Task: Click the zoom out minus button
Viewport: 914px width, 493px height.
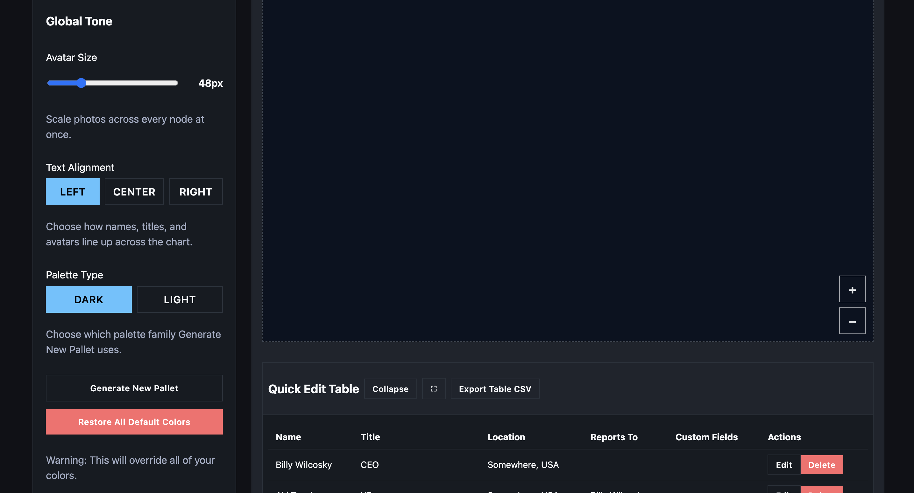Action: coord(852,321)
